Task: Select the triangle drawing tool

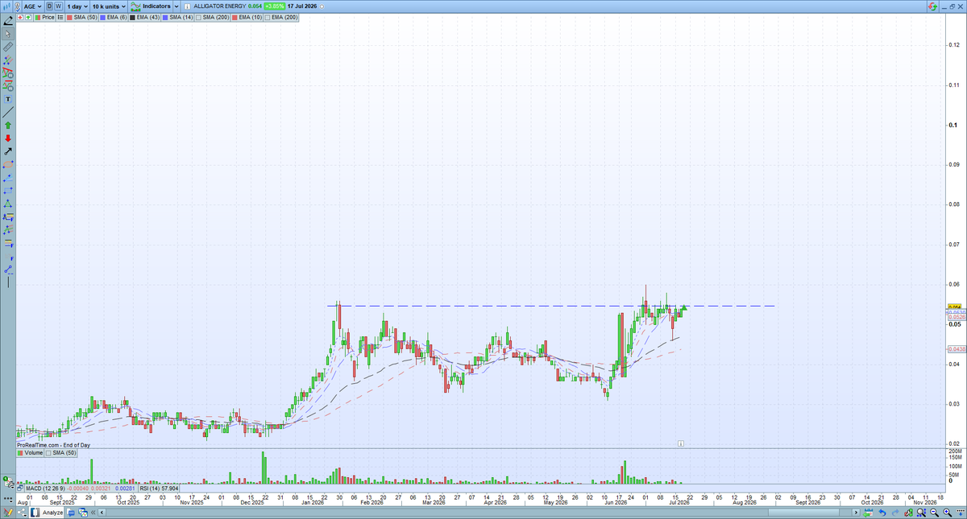Action: pyautogui.click(x=8, y=203)
